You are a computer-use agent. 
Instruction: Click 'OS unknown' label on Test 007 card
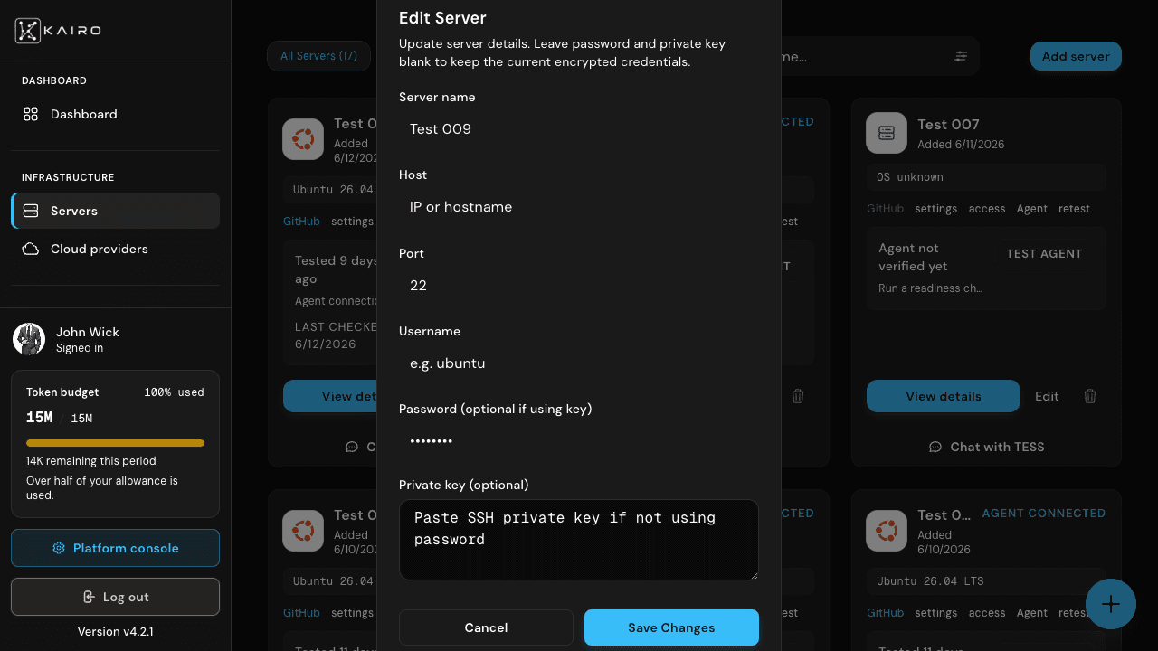pos(910,177)
